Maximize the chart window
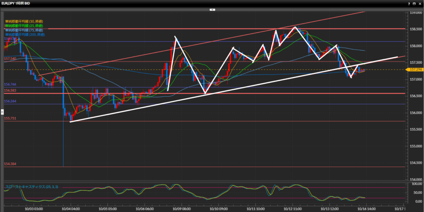This screenshot has height=212, width=424. [414, 3]
